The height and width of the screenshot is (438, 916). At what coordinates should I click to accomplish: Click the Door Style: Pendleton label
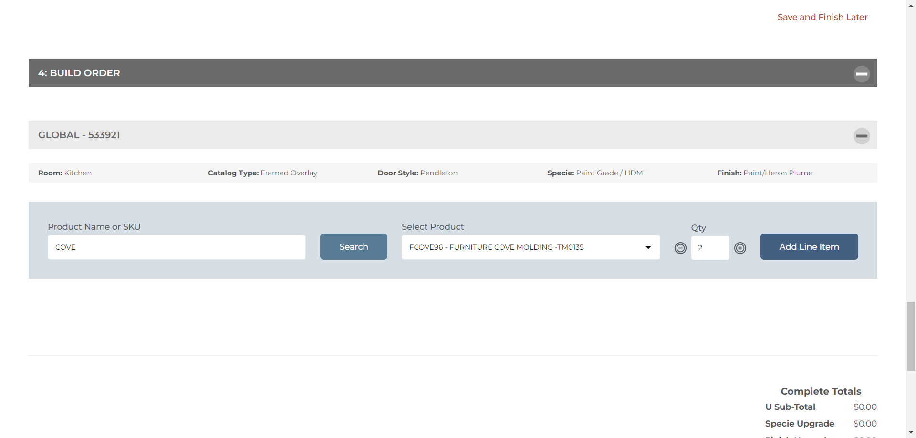(x=417, y=173)
